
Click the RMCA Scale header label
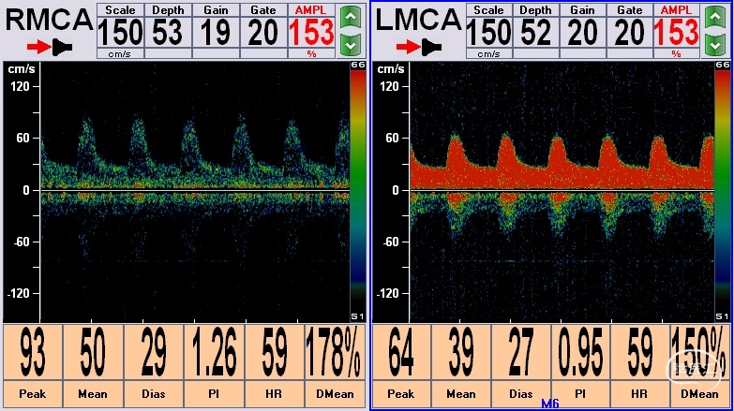(x=120, y=9)
